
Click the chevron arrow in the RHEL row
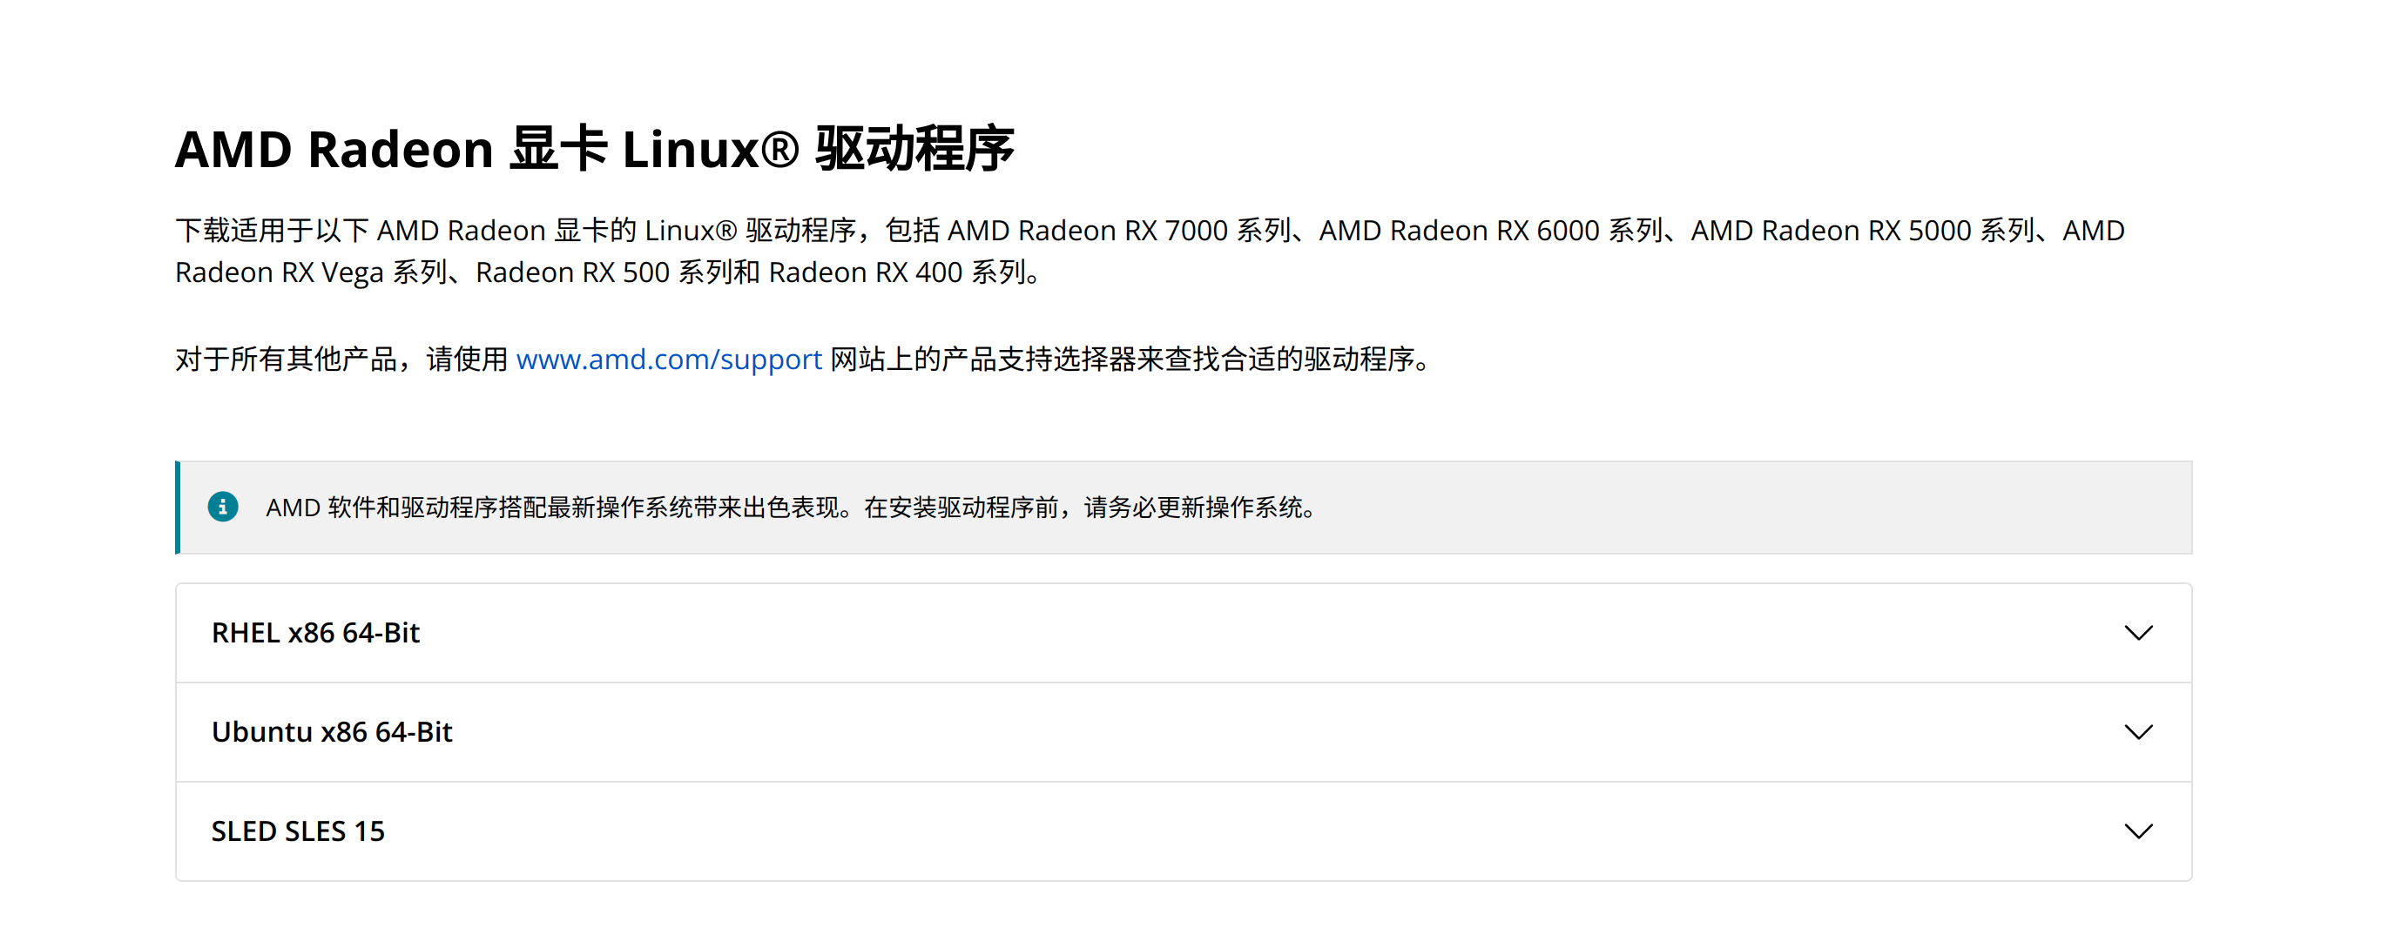[x=2138, y=633]
